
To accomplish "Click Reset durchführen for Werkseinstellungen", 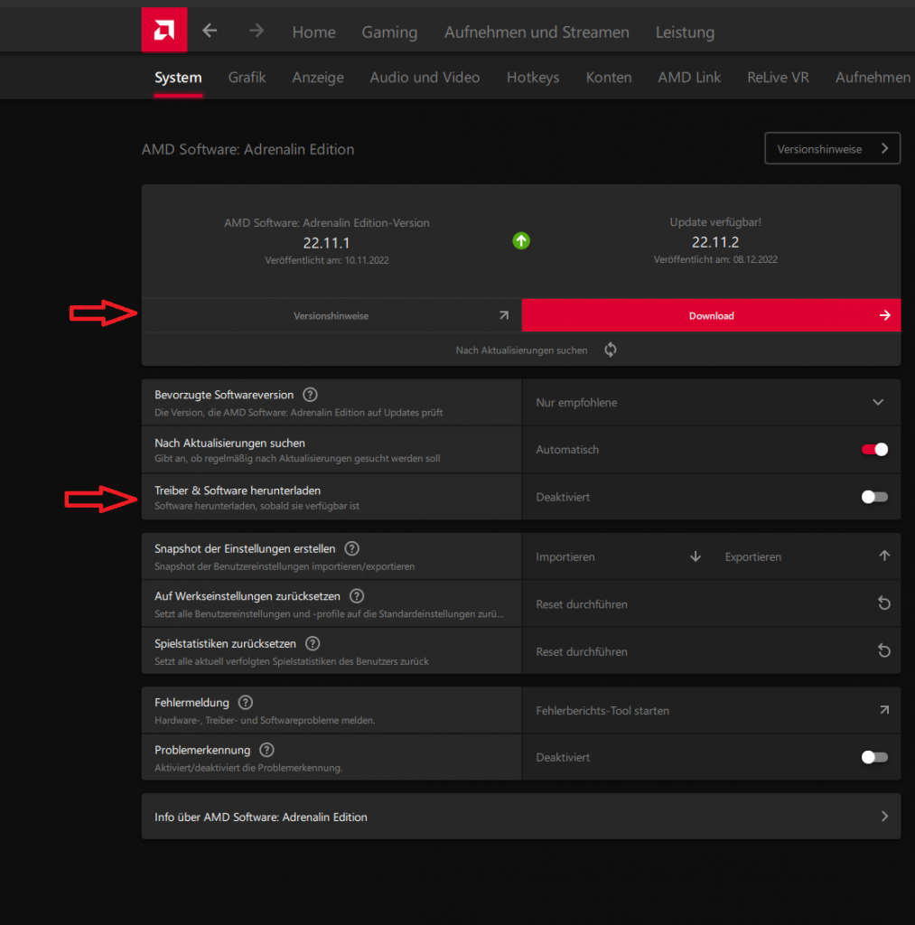I will [x=582, y=604].
